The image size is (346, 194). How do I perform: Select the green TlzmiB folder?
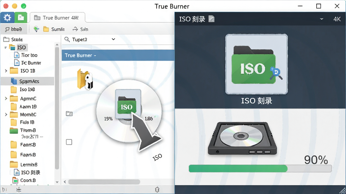[x=23, y=130]
